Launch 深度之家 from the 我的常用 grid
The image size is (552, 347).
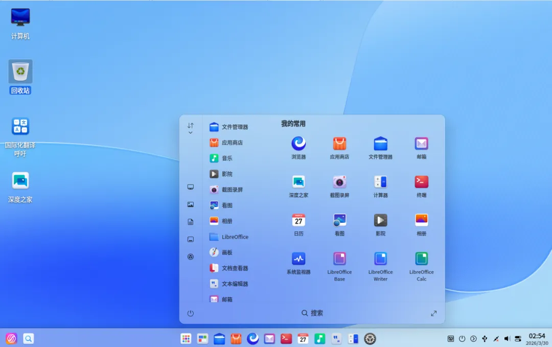[298, 186]
